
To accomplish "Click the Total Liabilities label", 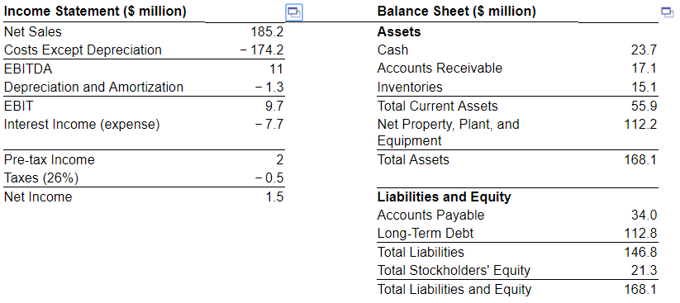I will (x=421, y=252).
